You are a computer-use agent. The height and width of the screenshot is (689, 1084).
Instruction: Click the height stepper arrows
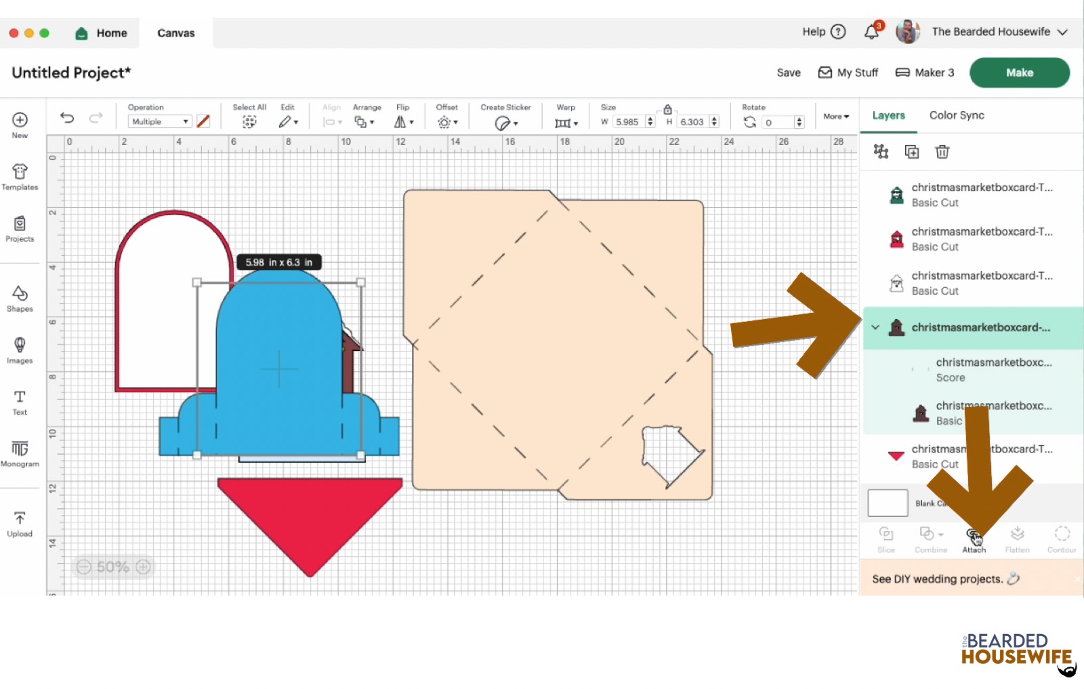point(714,122)
